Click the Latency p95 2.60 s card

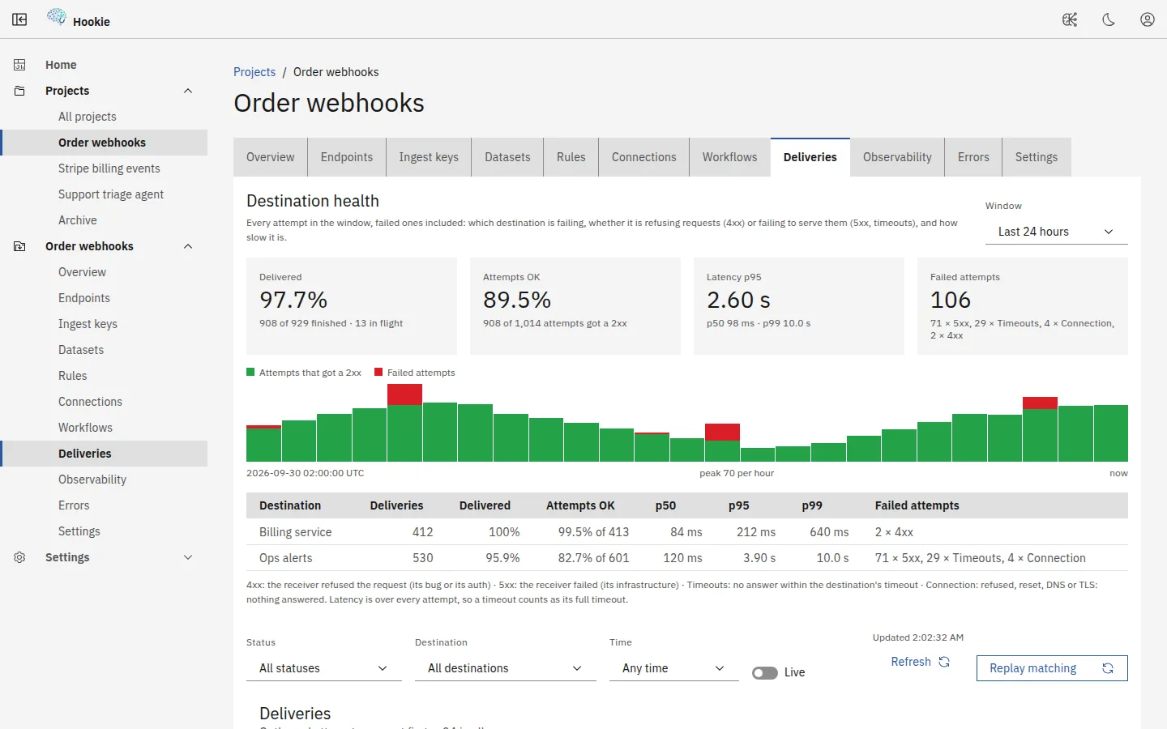tap(799, 306)
